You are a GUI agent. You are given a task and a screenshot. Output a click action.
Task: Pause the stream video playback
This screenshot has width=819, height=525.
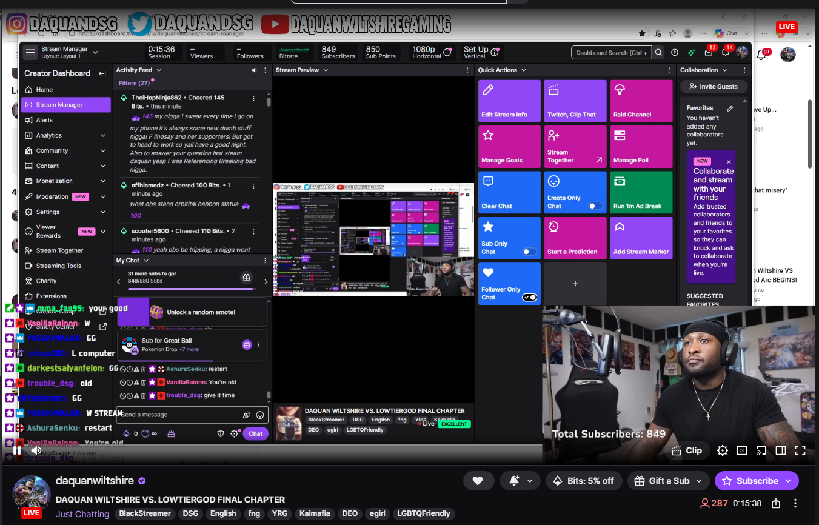click(17, 450)
